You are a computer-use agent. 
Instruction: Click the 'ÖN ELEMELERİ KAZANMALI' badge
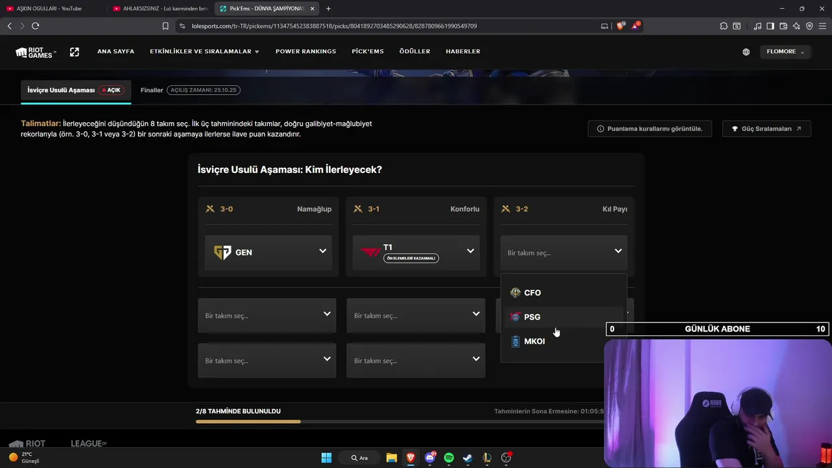pos(411,258)
